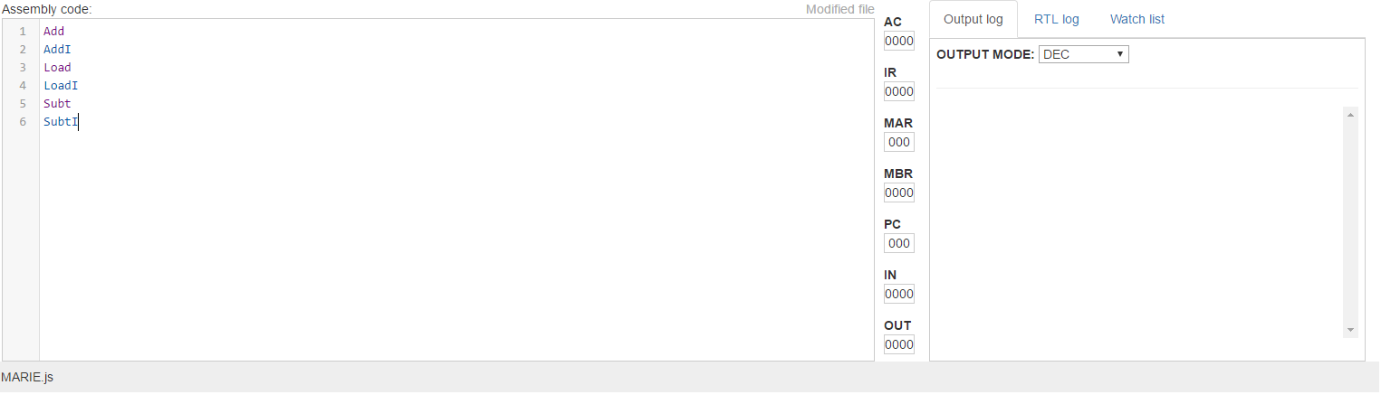The image size is (1381, 404).
Task: Click the MARIE.js status bar text
Action: pyautogui.click(x=27, y=377)
